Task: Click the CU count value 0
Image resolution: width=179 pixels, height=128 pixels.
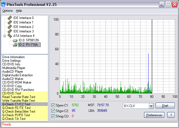Action: point(73,116)
